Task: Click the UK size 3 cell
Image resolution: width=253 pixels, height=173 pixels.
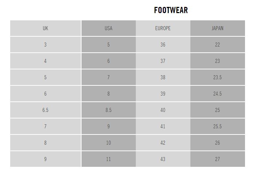Action: point(46,45)
